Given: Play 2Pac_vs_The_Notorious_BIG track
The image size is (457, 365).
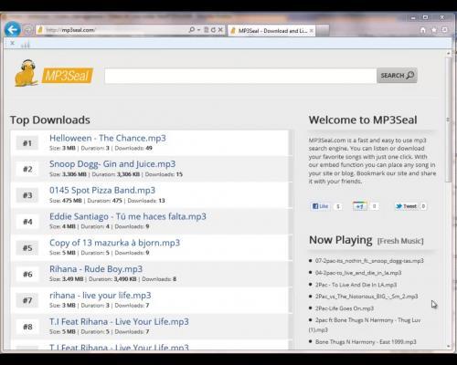Looking at the screenshot, I should pos(367,297).
